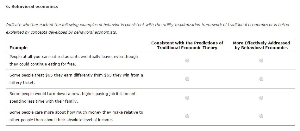Mark higher-paying job example as Behavioral Economics

[x=261, y=98]
